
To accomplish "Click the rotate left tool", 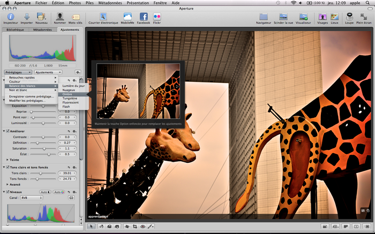I will [x=101, y=227].
